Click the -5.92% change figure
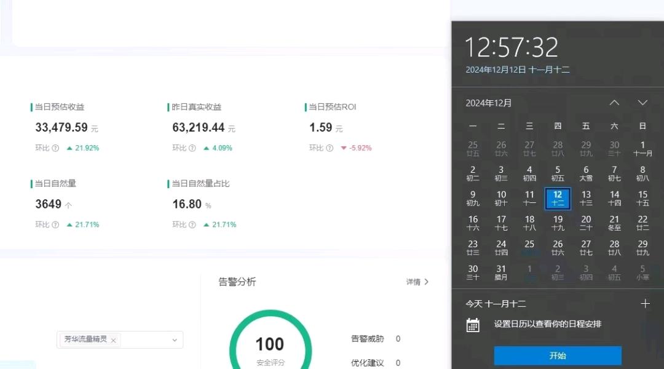Viewport: 664px width, 369px height. (360, 148)
